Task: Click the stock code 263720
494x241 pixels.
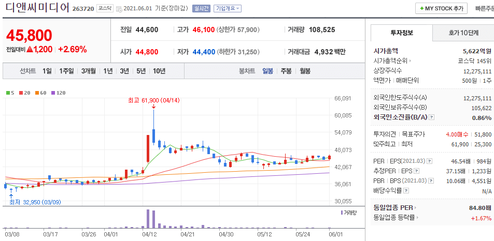Action: point(83,9)
